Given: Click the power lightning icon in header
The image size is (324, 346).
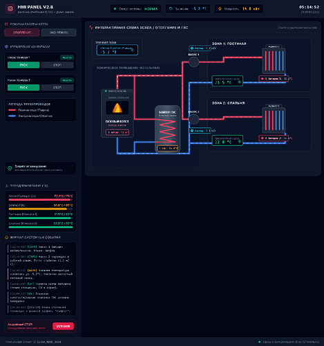Looking at the screenshot, I should pyautogui.click(x=220, y=9).
